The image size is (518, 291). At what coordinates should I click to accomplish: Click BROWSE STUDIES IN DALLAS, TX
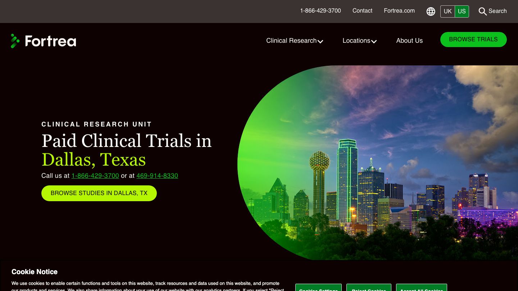point(99,193)
